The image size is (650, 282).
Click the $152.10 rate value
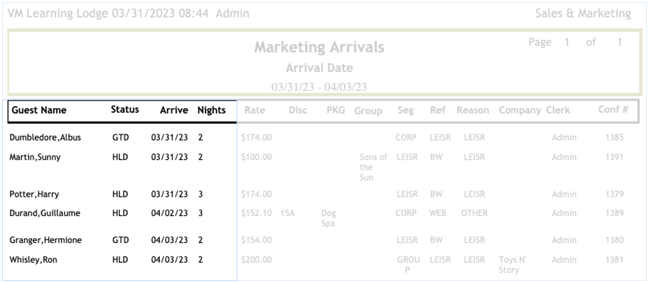coord(256,213)
